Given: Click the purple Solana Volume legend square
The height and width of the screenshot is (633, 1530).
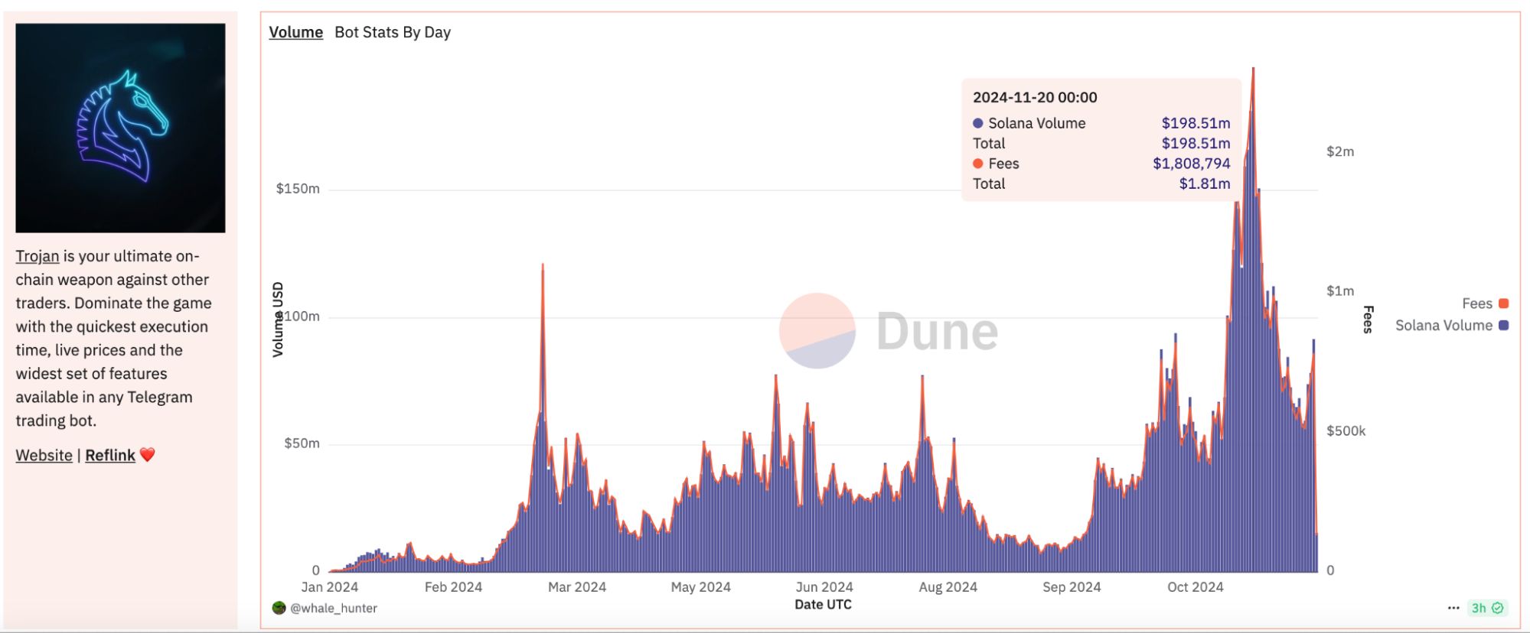Looking at the screenshot, I should point(1503,325).
